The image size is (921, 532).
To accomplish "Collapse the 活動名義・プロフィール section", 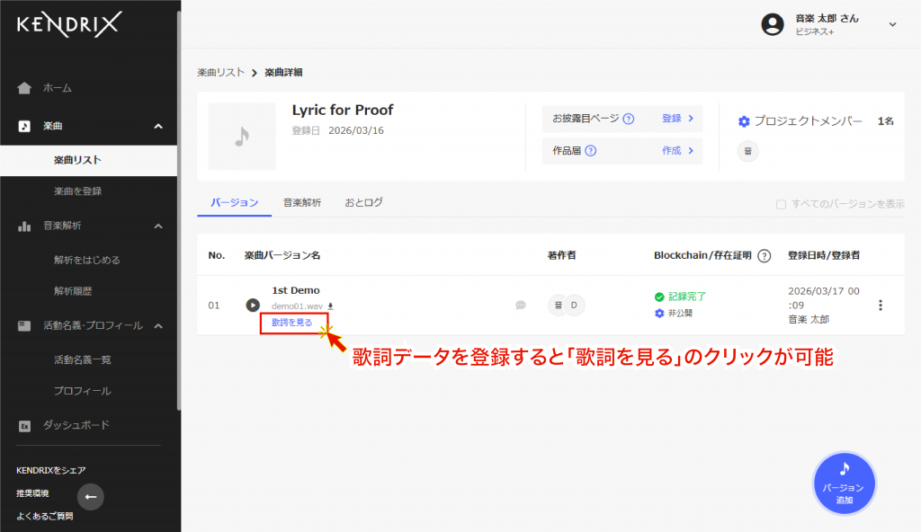I will point(158,326).
